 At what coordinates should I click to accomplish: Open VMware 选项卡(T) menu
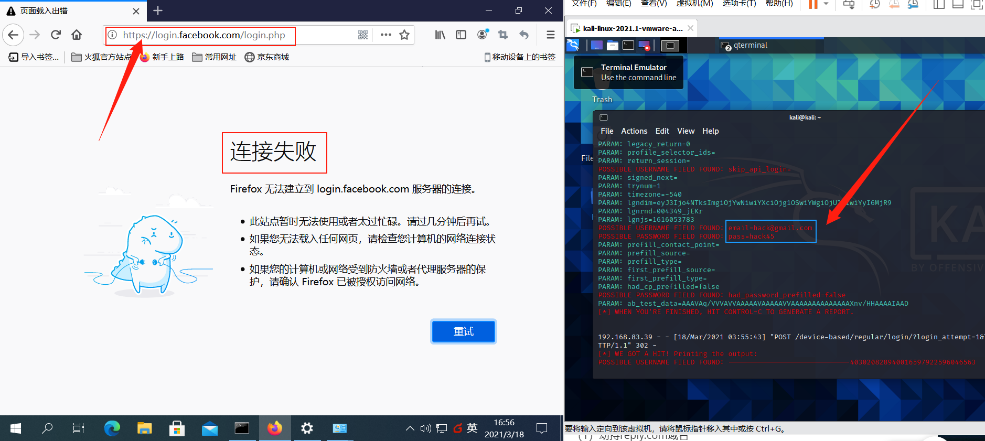[x=739, y=4]
